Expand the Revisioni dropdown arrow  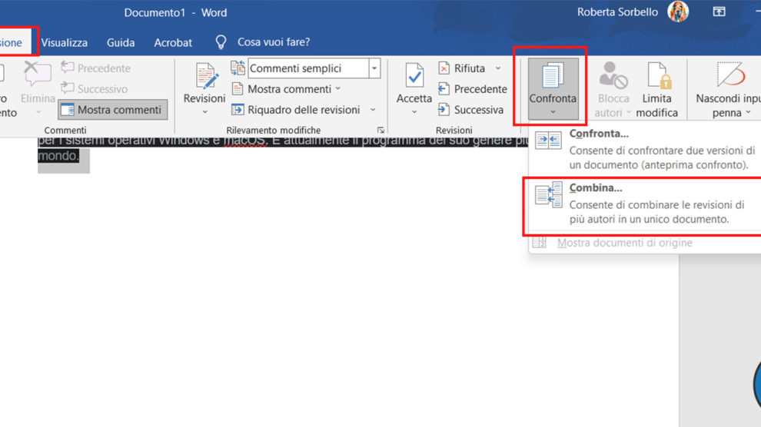[x=204, y=112]
